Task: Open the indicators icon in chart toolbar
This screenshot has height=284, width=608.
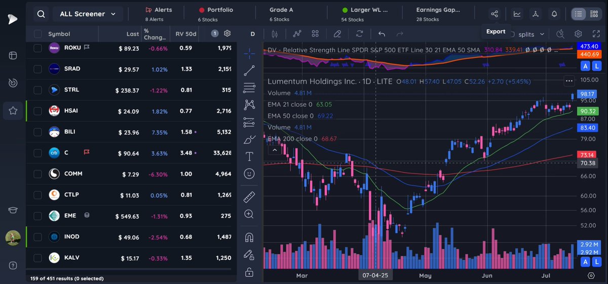Action: pyautogui.click(x=297, y=34)
